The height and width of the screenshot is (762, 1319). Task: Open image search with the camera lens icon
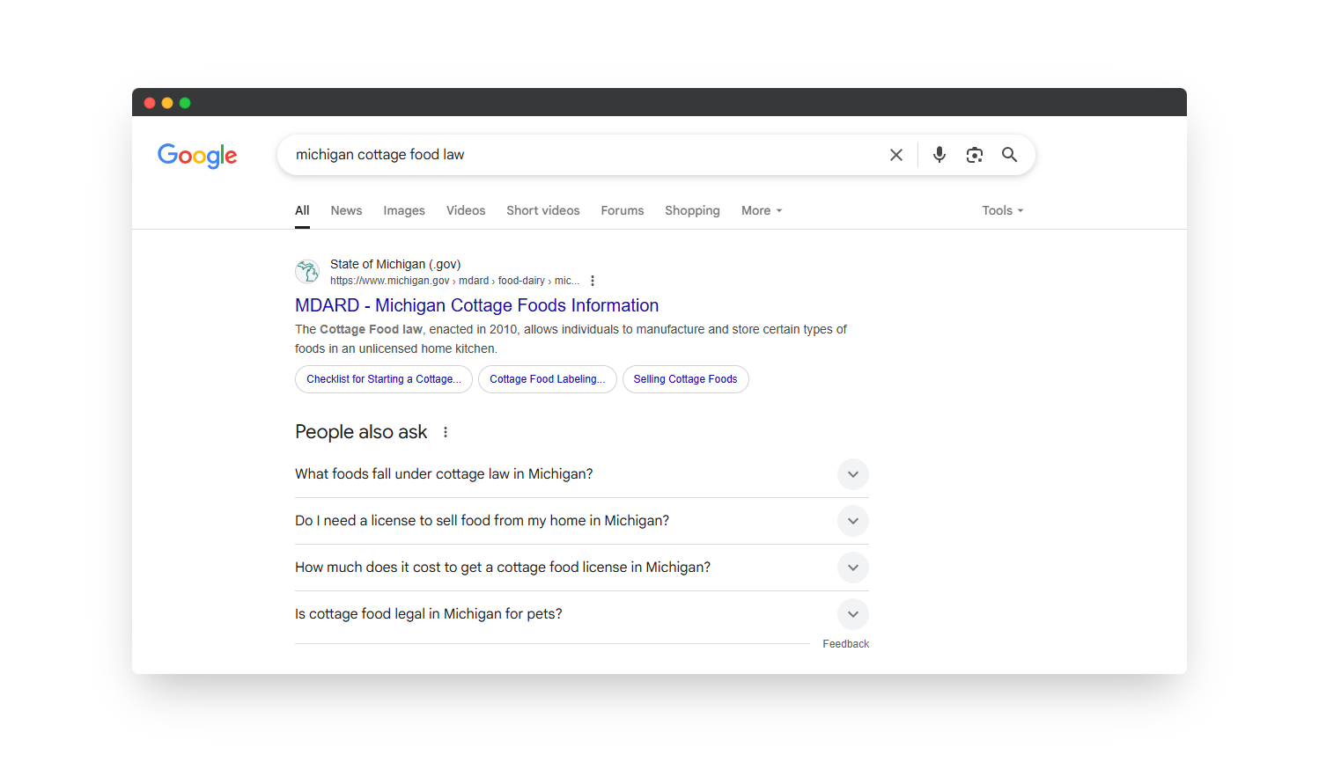tap(974, 155)
